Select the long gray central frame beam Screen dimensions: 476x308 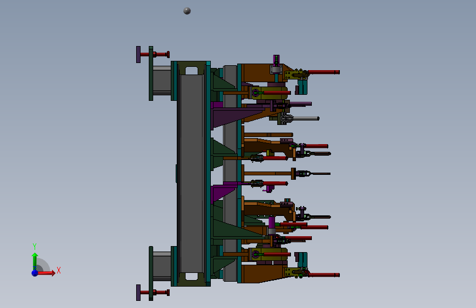click(x=192, y=173)
